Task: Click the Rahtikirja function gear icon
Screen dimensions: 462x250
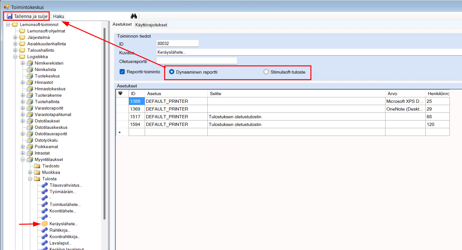Action: [x=44, y=230]
